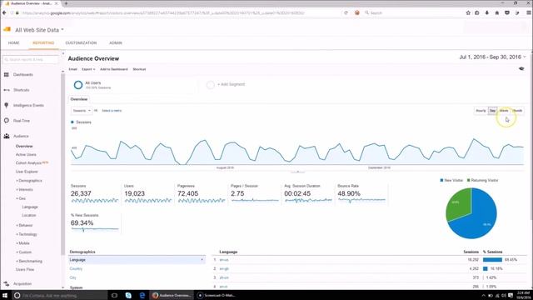Switch chart granularity to Month
The image size is (533, 300).
coord(517,111)
